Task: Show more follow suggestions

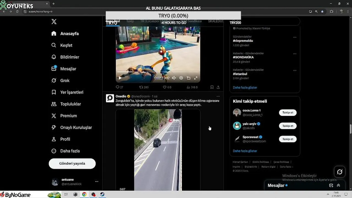Action: coord(245,151)
